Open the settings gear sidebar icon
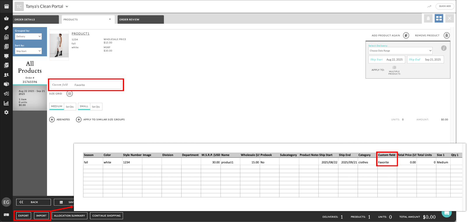 6,112
